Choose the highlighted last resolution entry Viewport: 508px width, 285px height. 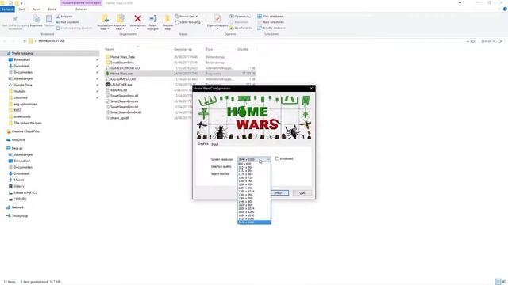(254, 222)
